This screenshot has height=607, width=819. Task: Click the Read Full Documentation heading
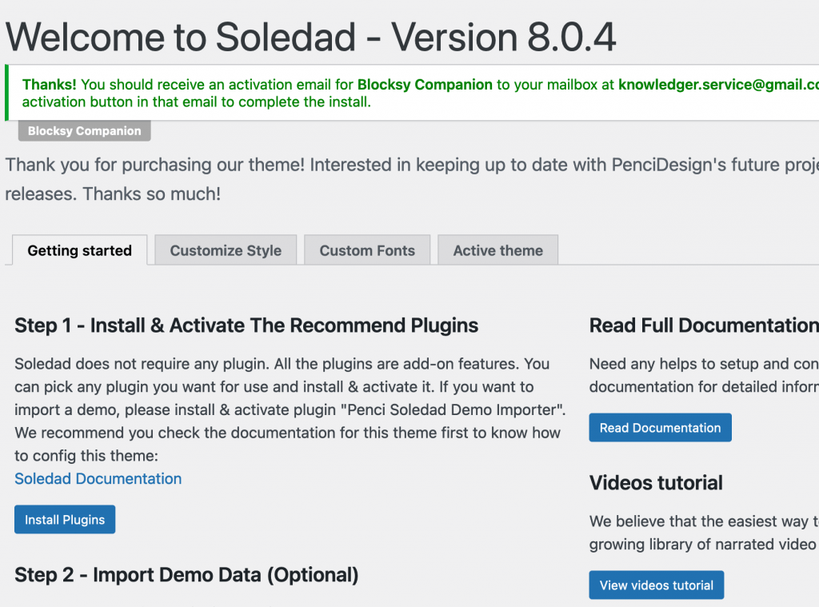[704, 325]
